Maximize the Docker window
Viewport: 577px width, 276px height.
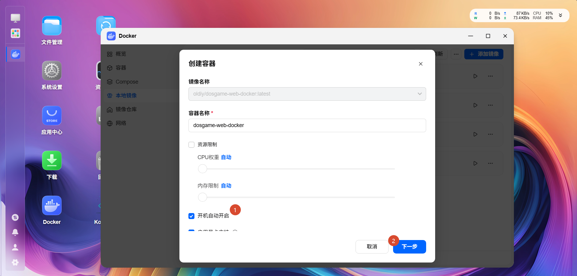click(488, 36)
